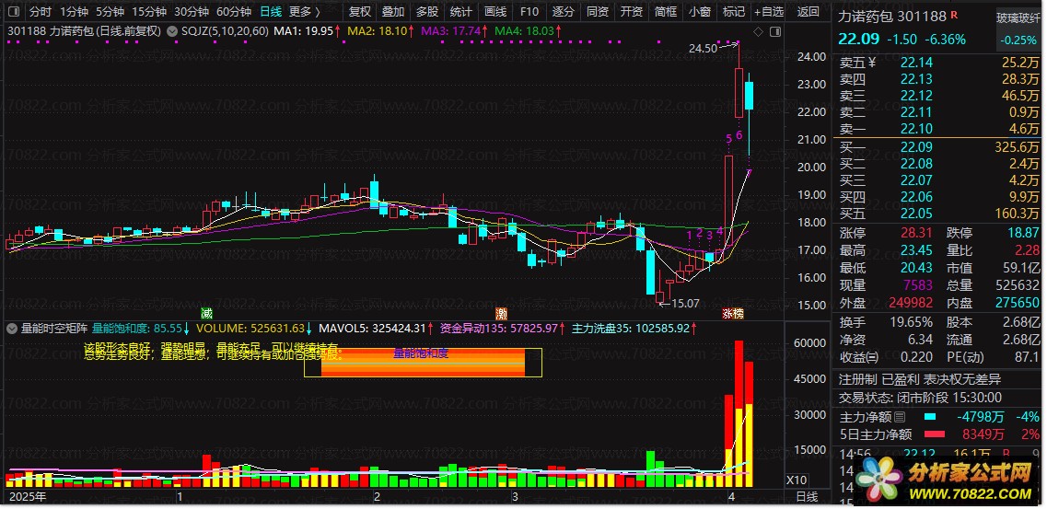The height and width of the screenshot is (509, 1047).
Task: Click the 同资 toolbar button
Action: [598, 11]
